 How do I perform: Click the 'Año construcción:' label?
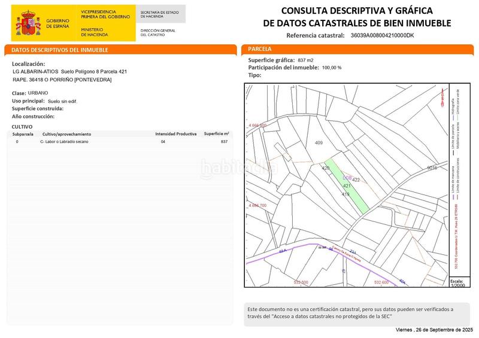point(33,116)
